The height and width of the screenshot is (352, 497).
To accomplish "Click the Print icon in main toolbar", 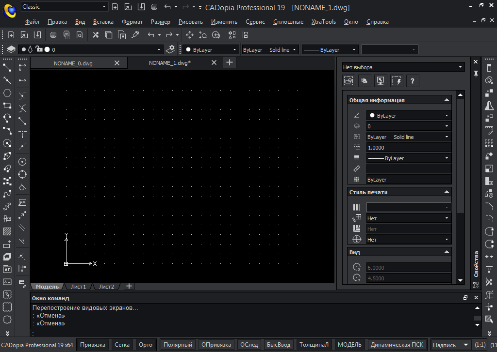I will 53,35.
